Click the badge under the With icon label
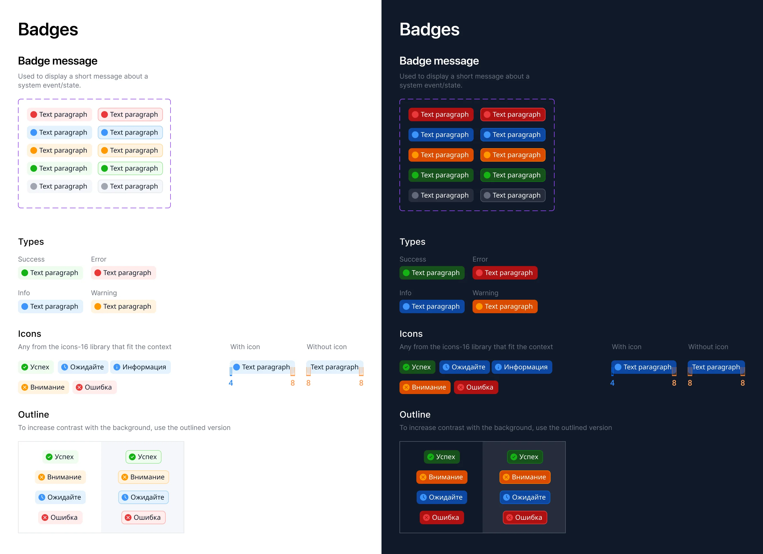 [x=262, y=367]
